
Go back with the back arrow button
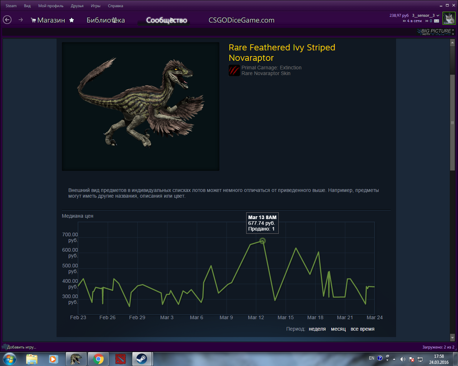(7, 20)
